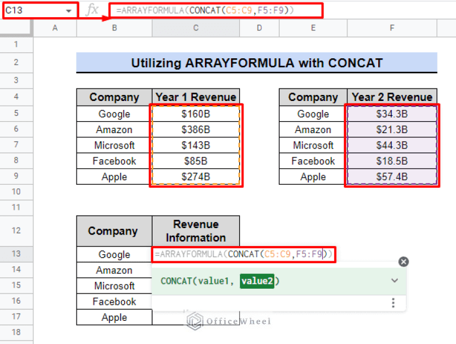
Task: Click 'Amazon' in cell B6
Action: point(114,130)
